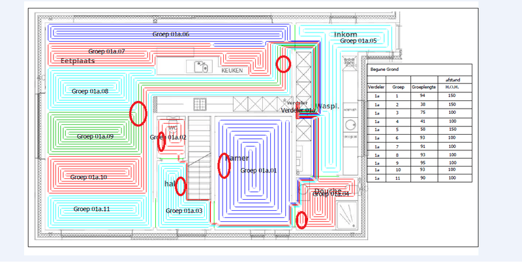
Task: Click Groeplengte value 95 in table
Action: pyautogui.click(x=422, y=163)
